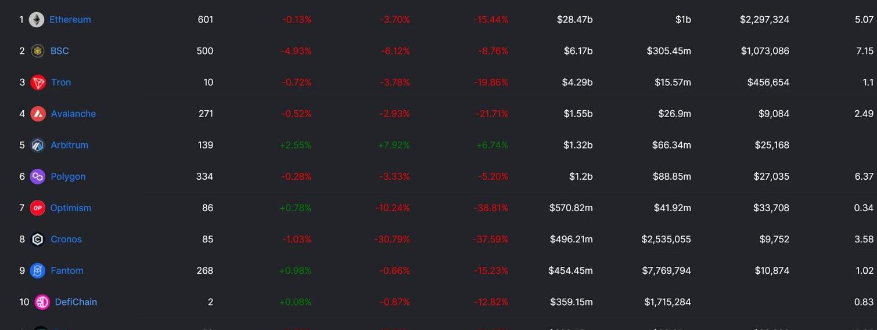This screenshot has width=877, height=330.
Task: Open the Cronos chain link
Action: pyautogui.click(x=66, y=239)
